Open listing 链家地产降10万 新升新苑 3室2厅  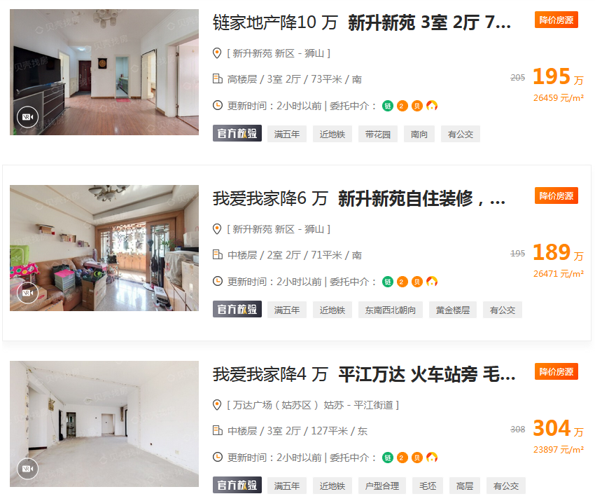click(x=362, y=22)
